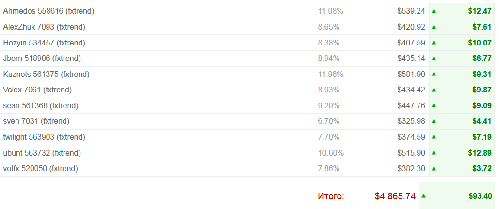The height and width of the screenshot is (209, 499).
Task: Click the green arrow beside total $93.40
Action: (423, 196)
